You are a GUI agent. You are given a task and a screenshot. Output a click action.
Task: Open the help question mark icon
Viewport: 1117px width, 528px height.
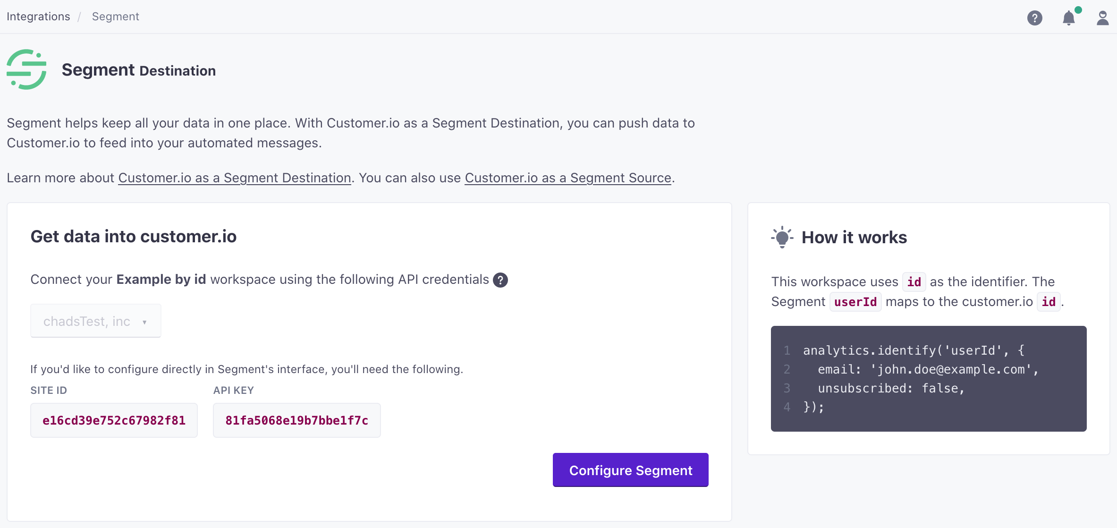point(1034,18)
